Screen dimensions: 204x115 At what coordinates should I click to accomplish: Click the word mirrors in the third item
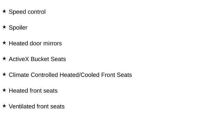pyautogui.click(x=53, y=43)
